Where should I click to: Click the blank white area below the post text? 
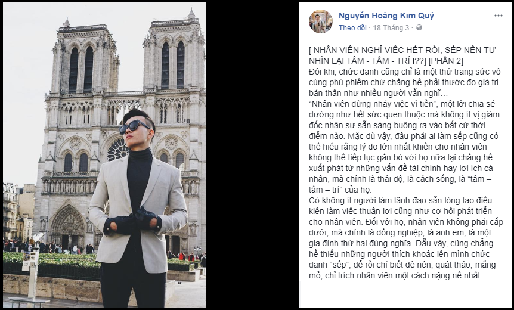(x=406, y=294)
